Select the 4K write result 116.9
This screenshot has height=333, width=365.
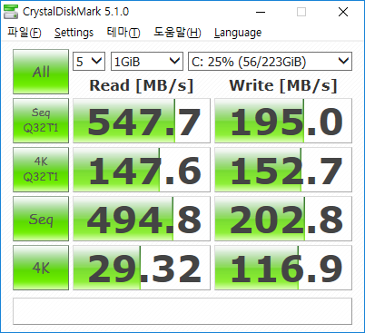coord(283,268)
